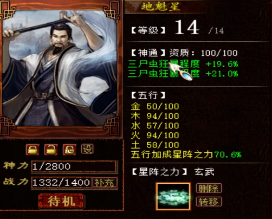This screenshot has width=272, height=219.
Task: Click the closed padlock lock icon
Action: pos(33,150)
